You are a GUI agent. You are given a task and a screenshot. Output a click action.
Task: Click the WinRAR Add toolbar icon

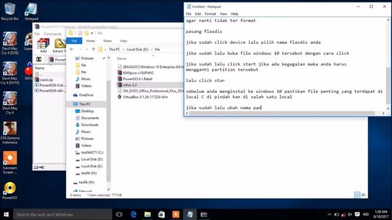coord(43,46)
